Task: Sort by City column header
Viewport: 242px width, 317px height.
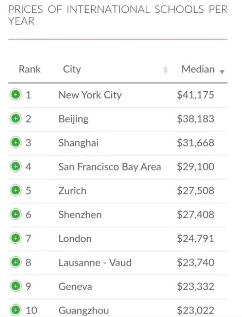Action: coord(72,69)
